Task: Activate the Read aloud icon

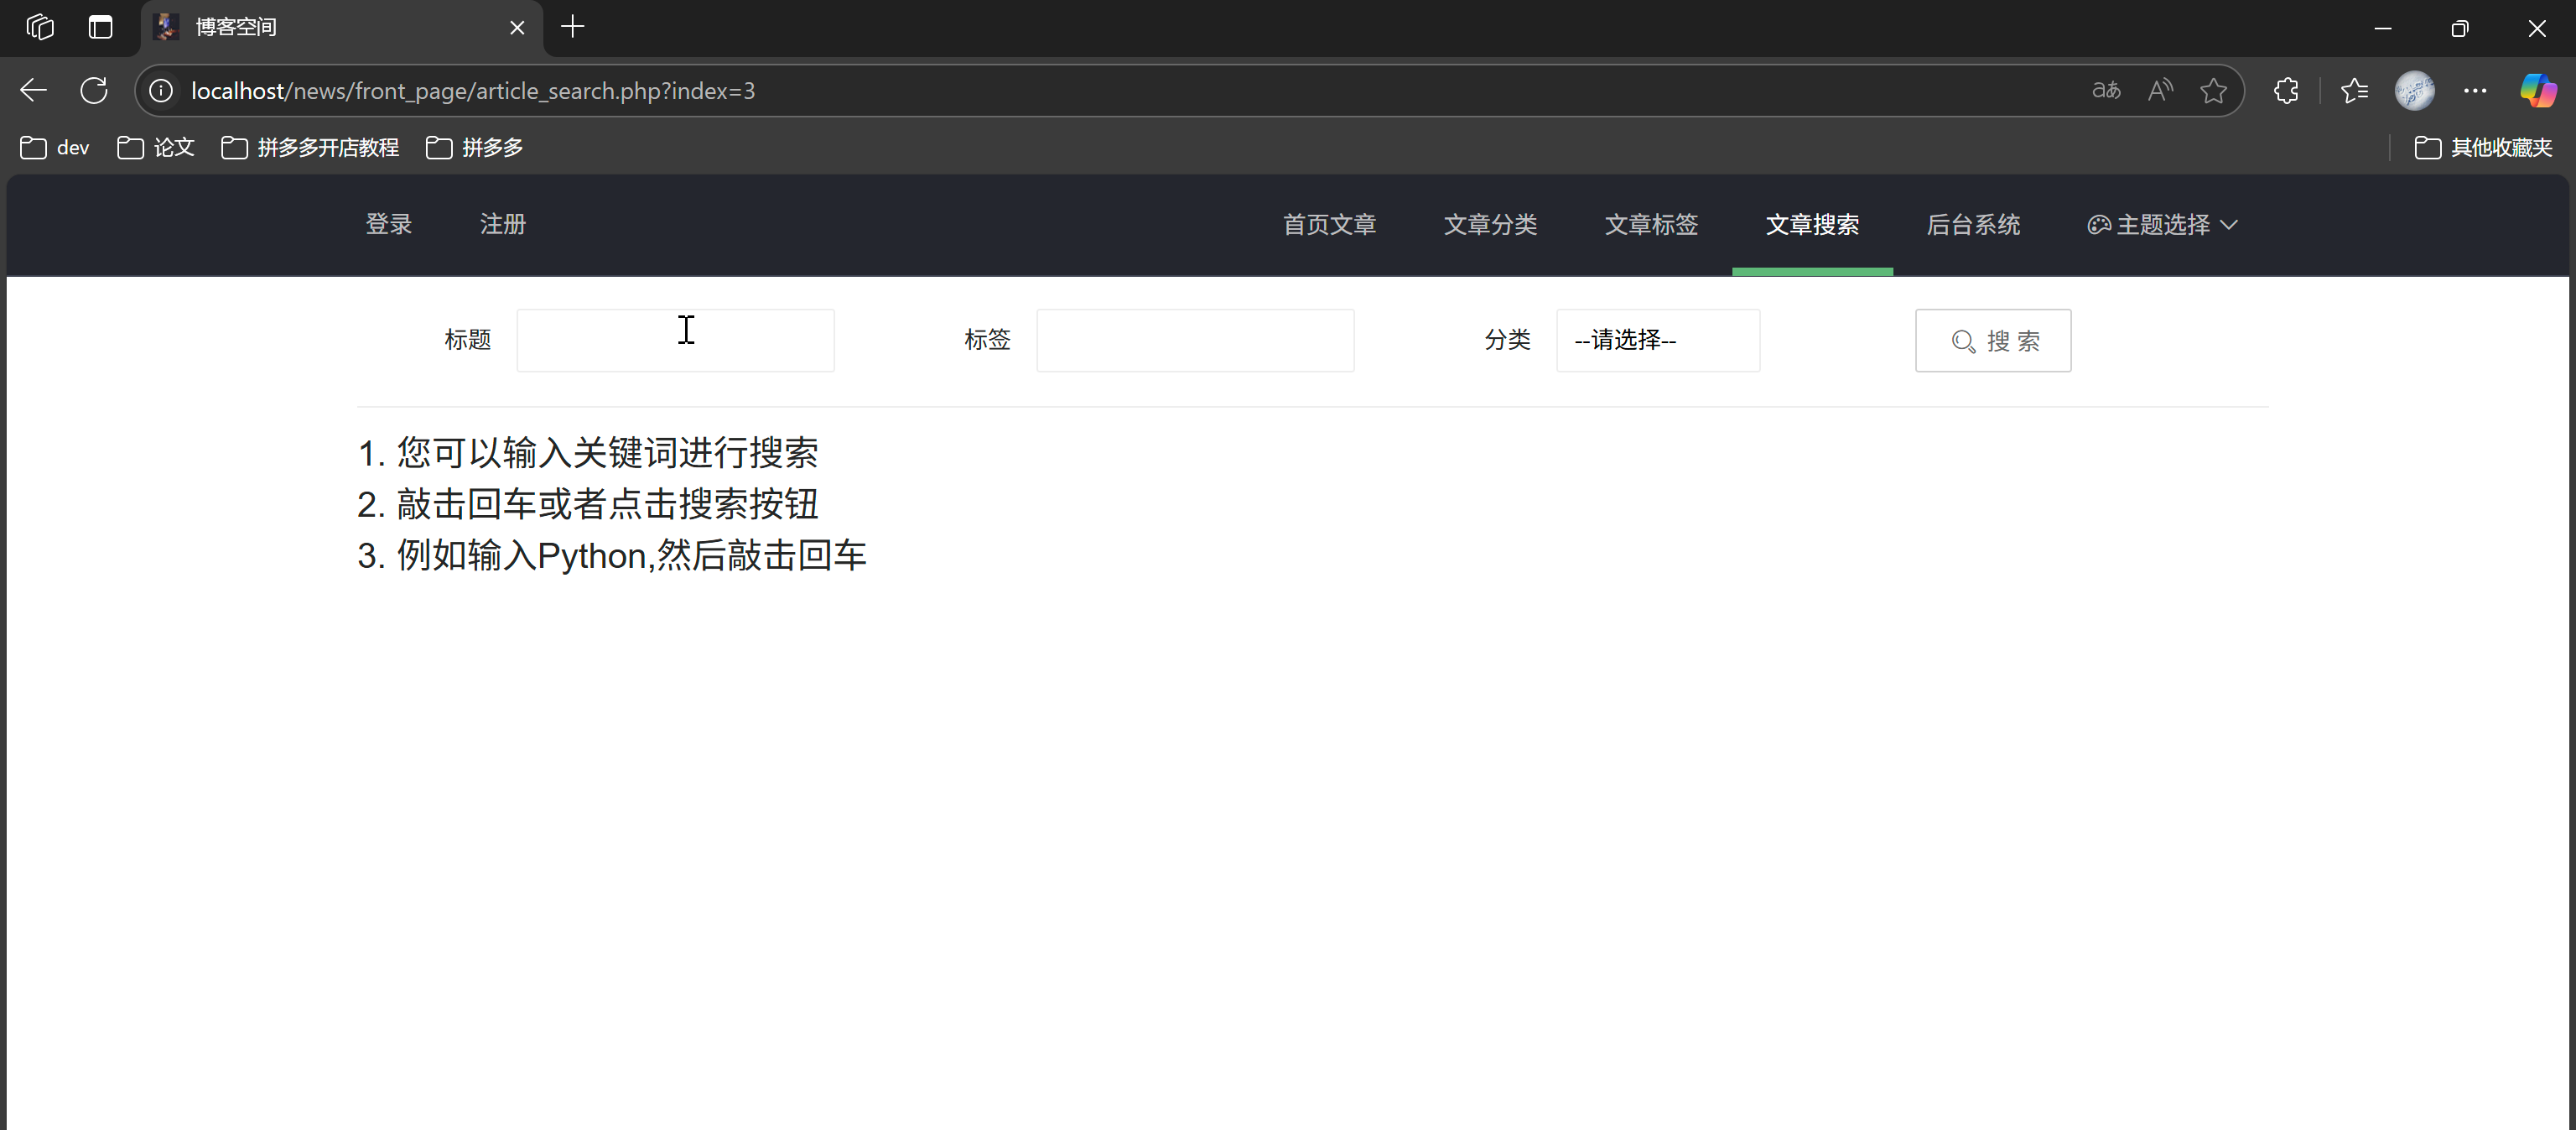Action: [x=2160, y=91]
